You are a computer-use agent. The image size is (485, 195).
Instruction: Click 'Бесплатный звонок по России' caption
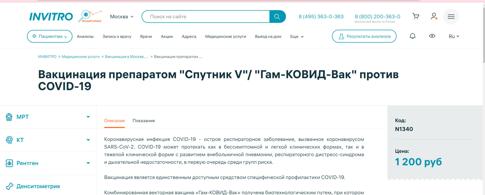click(x=375, y=22)
